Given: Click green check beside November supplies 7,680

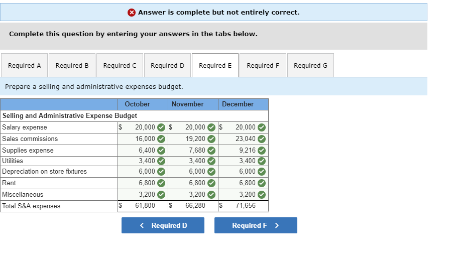Looking at the screenshot, I should [211, 151].
